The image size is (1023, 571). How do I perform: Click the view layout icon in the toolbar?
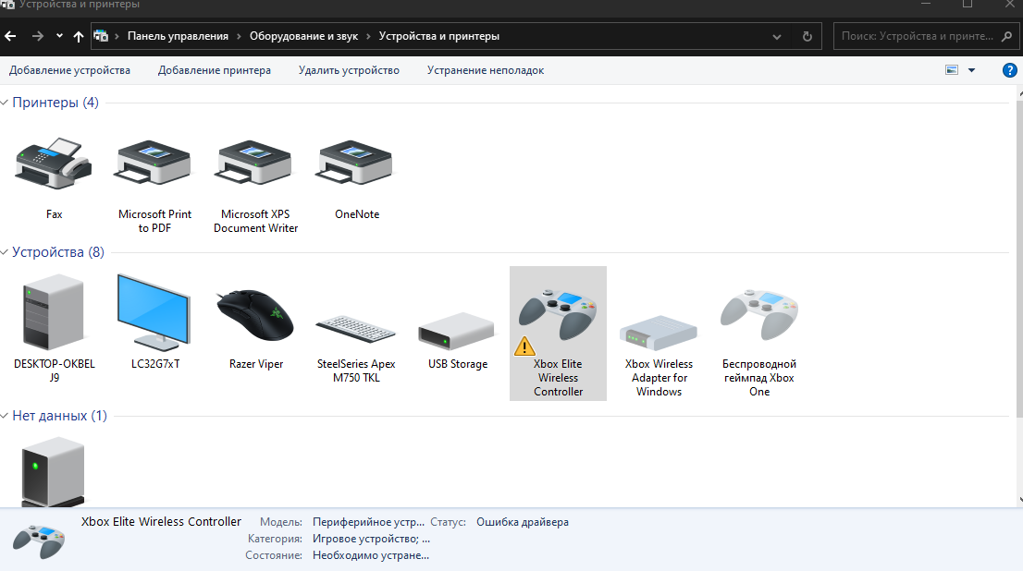click(x=952, y=70)
